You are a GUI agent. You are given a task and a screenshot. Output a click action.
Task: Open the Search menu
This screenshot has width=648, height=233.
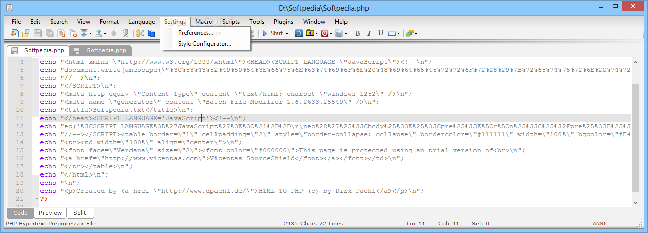coord(59,22)
